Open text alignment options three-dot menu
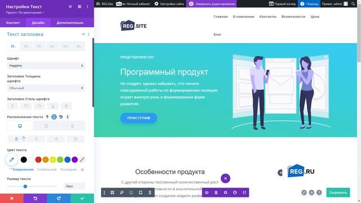 pyautogui.click(x=68, y=117)
